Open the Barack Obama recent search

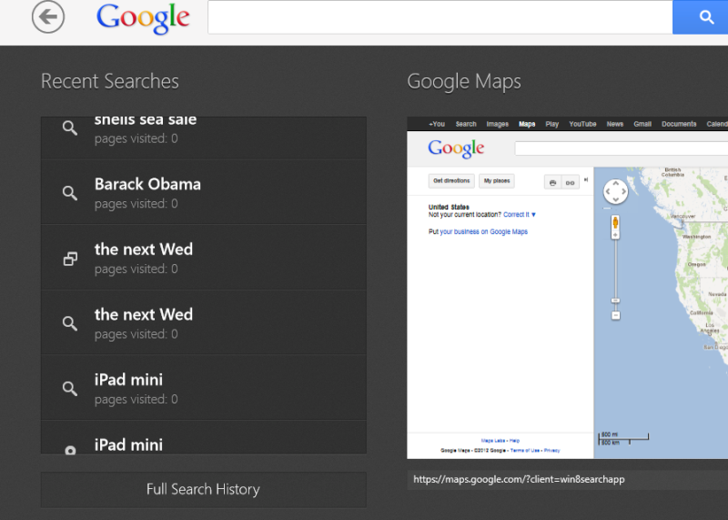pos(203,192)
